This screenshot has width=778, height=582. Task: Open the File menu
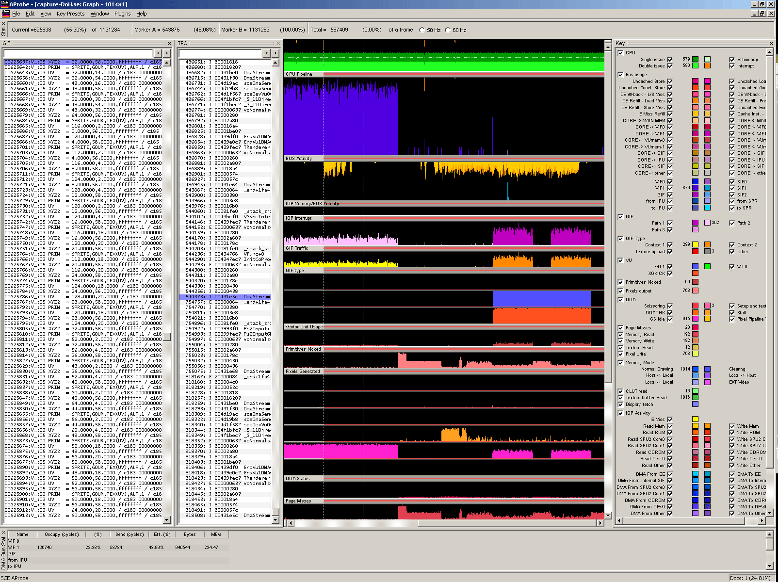pos(16,14)
